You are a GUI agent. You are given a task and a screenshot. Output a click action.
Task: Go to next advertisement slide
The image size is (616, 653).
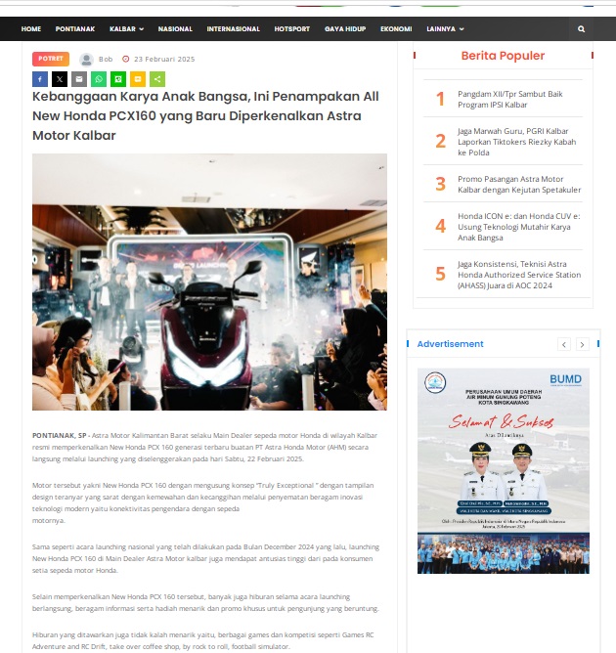(582, 344)
